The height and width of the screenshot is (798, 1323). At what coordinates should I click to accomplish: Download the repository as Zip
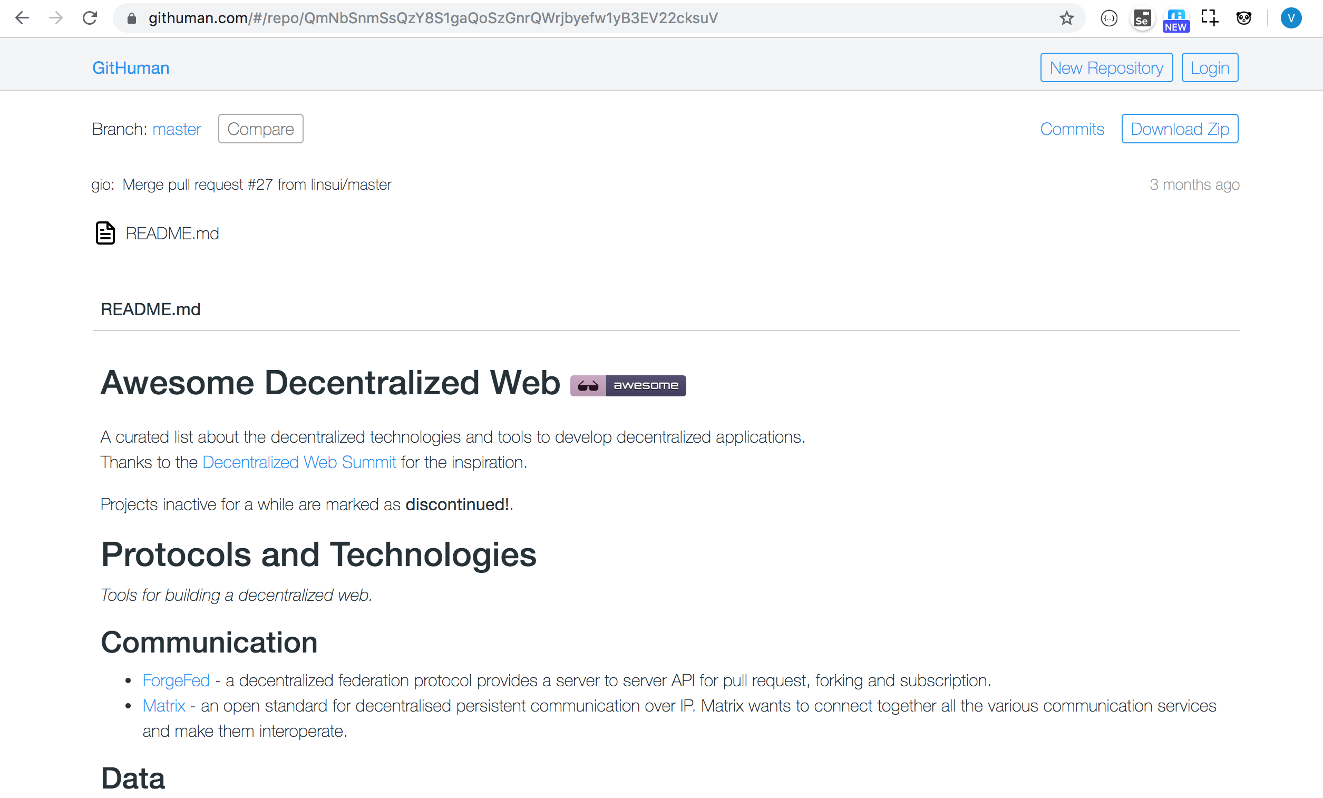click(x=1180, y=129)
